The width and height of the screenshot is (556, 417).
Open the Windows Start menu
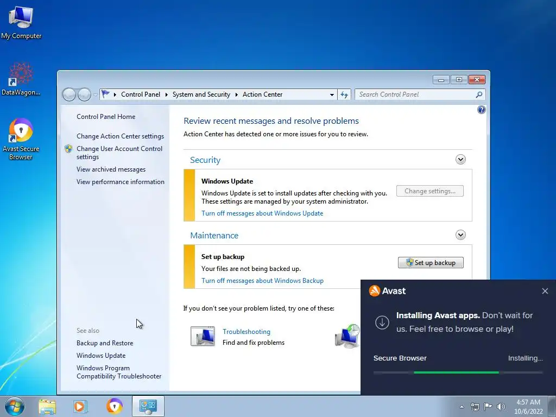(x=15, y=406)
